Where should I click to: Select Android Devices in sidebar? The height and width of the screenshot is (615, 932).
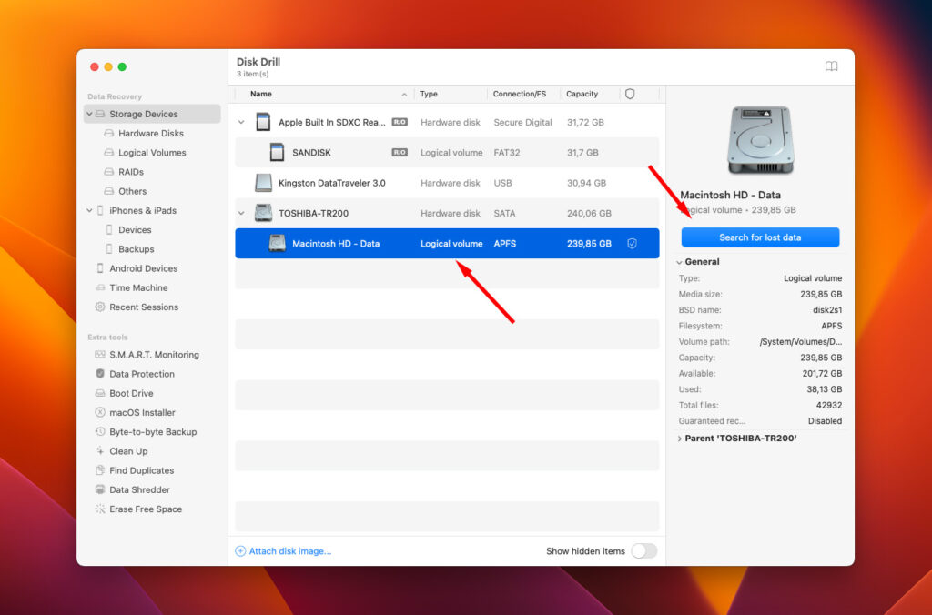143,268
